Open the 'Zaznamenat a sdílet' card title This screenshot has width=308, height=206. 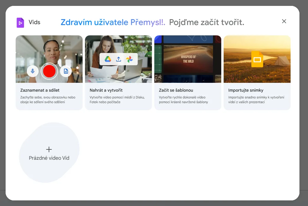pos(40,90)
